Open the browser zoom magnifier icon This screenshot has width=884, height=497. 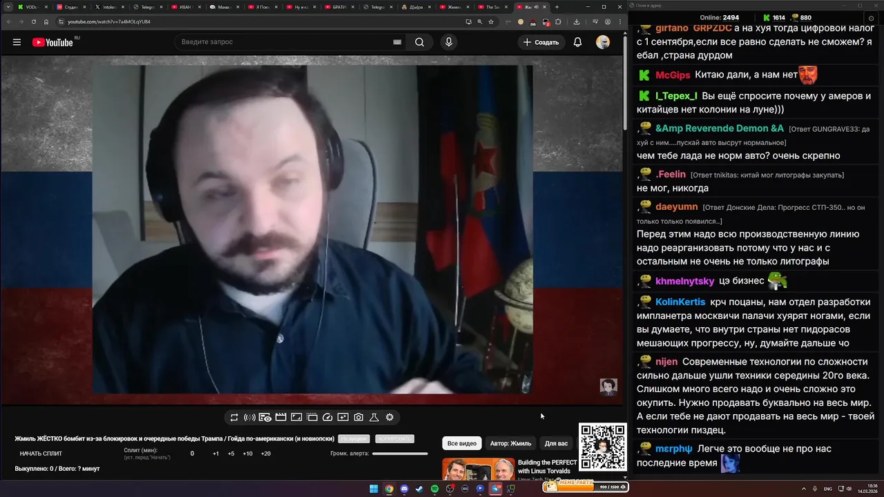tap(480, 21)
